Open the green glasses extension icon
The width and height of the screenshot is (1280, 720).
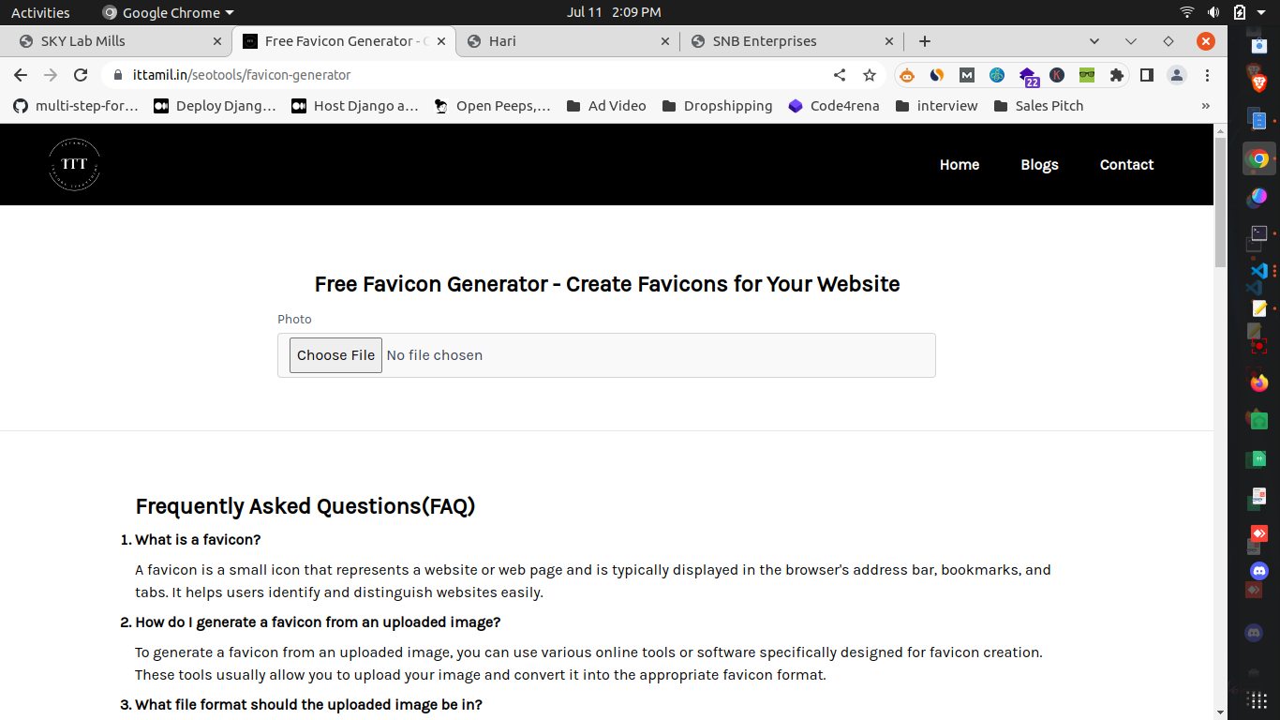coord(1087,75)
